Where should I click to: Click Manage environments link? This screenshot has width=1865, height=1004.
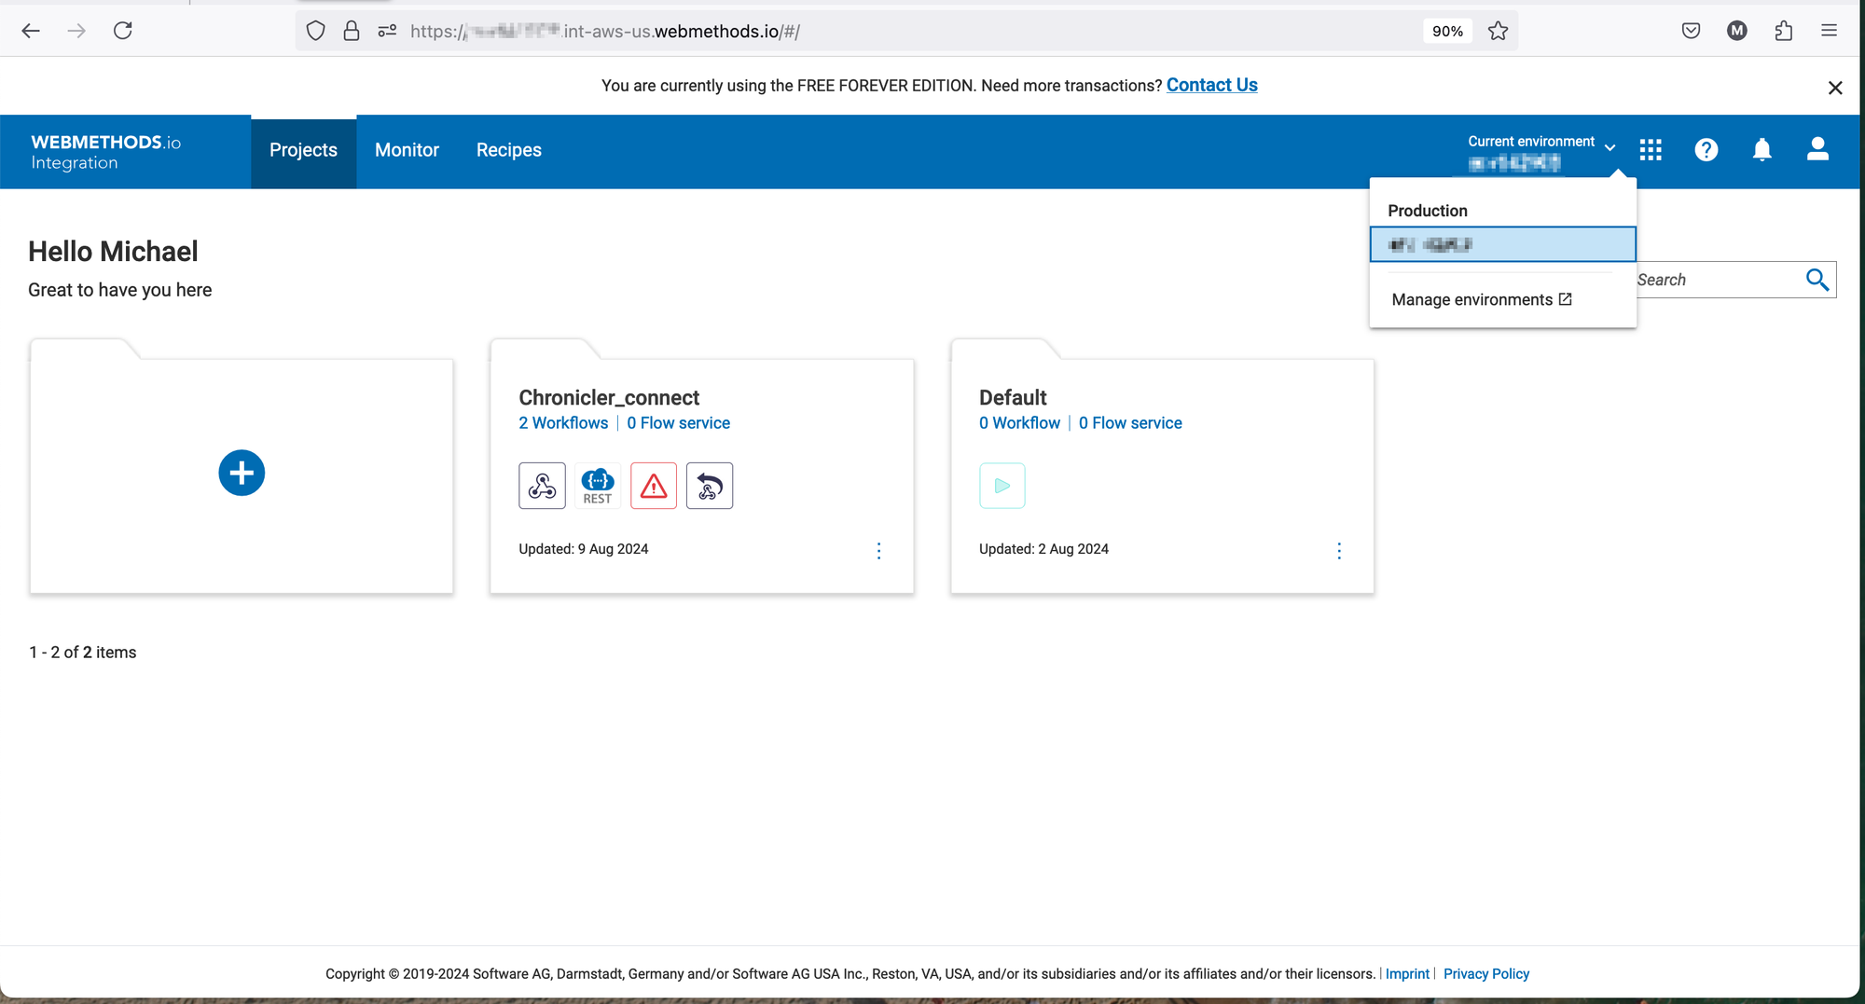[1481, 299]
